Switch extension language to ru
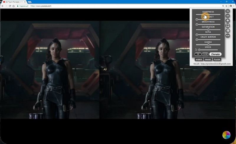 point(228,11)
